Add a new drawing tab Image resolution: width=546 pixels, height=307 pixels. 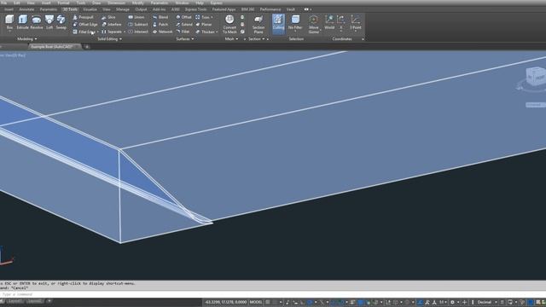click(x=87, y=46)
